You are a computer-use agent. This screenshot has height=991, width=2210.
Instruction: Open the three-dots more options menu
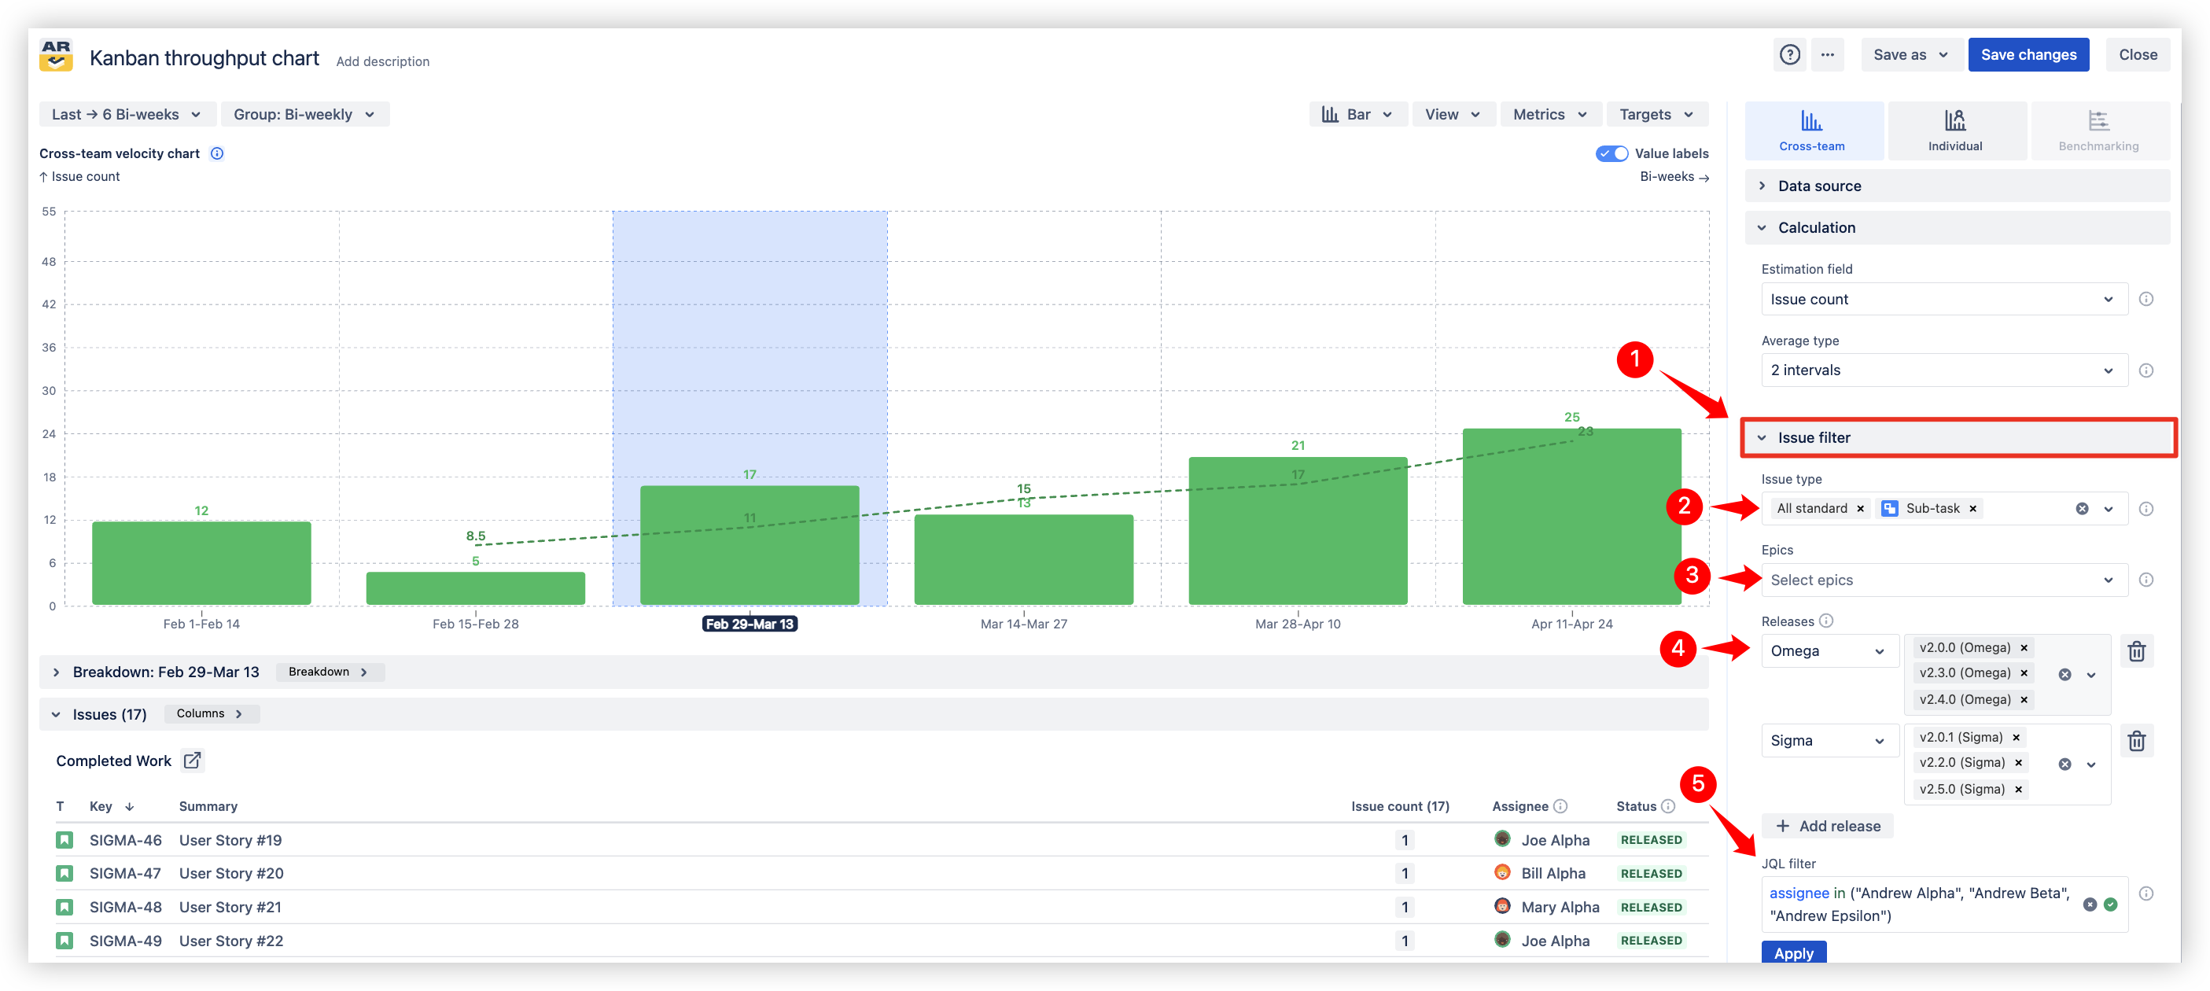click(x=1827, y=55)
